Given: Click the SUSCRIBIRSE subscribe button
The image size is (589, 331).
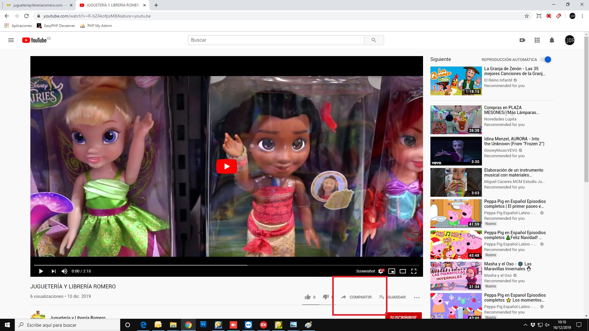Looking at the screenshot, I should point(403,316).
